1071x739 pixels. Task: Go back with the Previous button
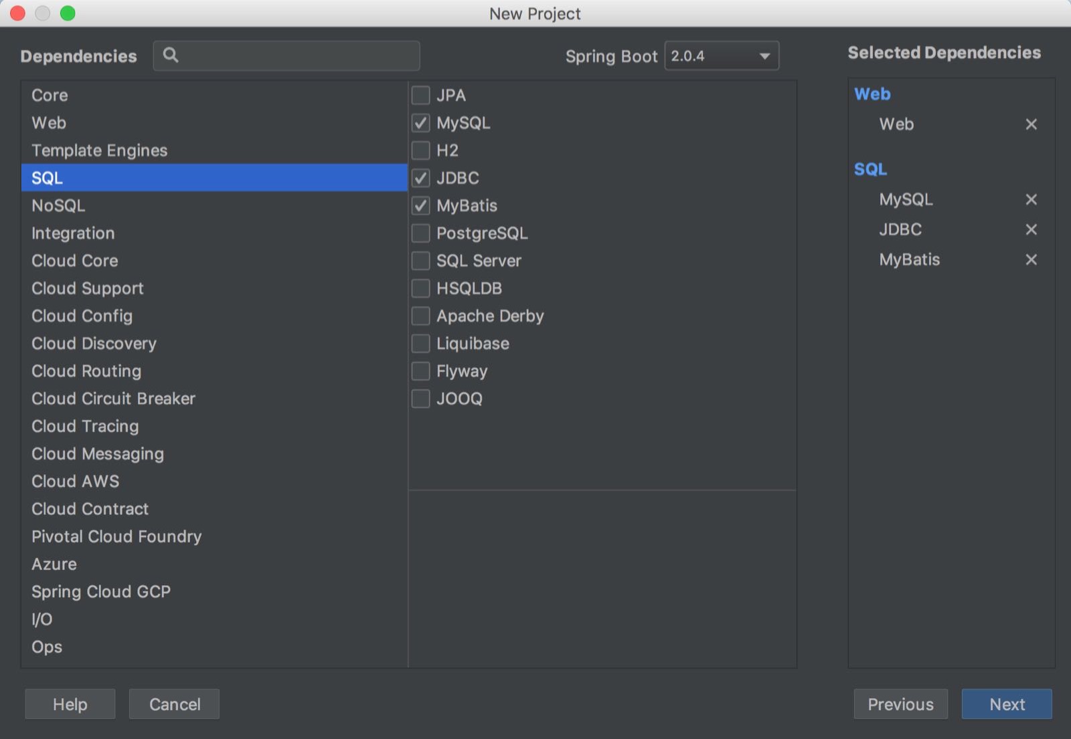tap(900, 704)
